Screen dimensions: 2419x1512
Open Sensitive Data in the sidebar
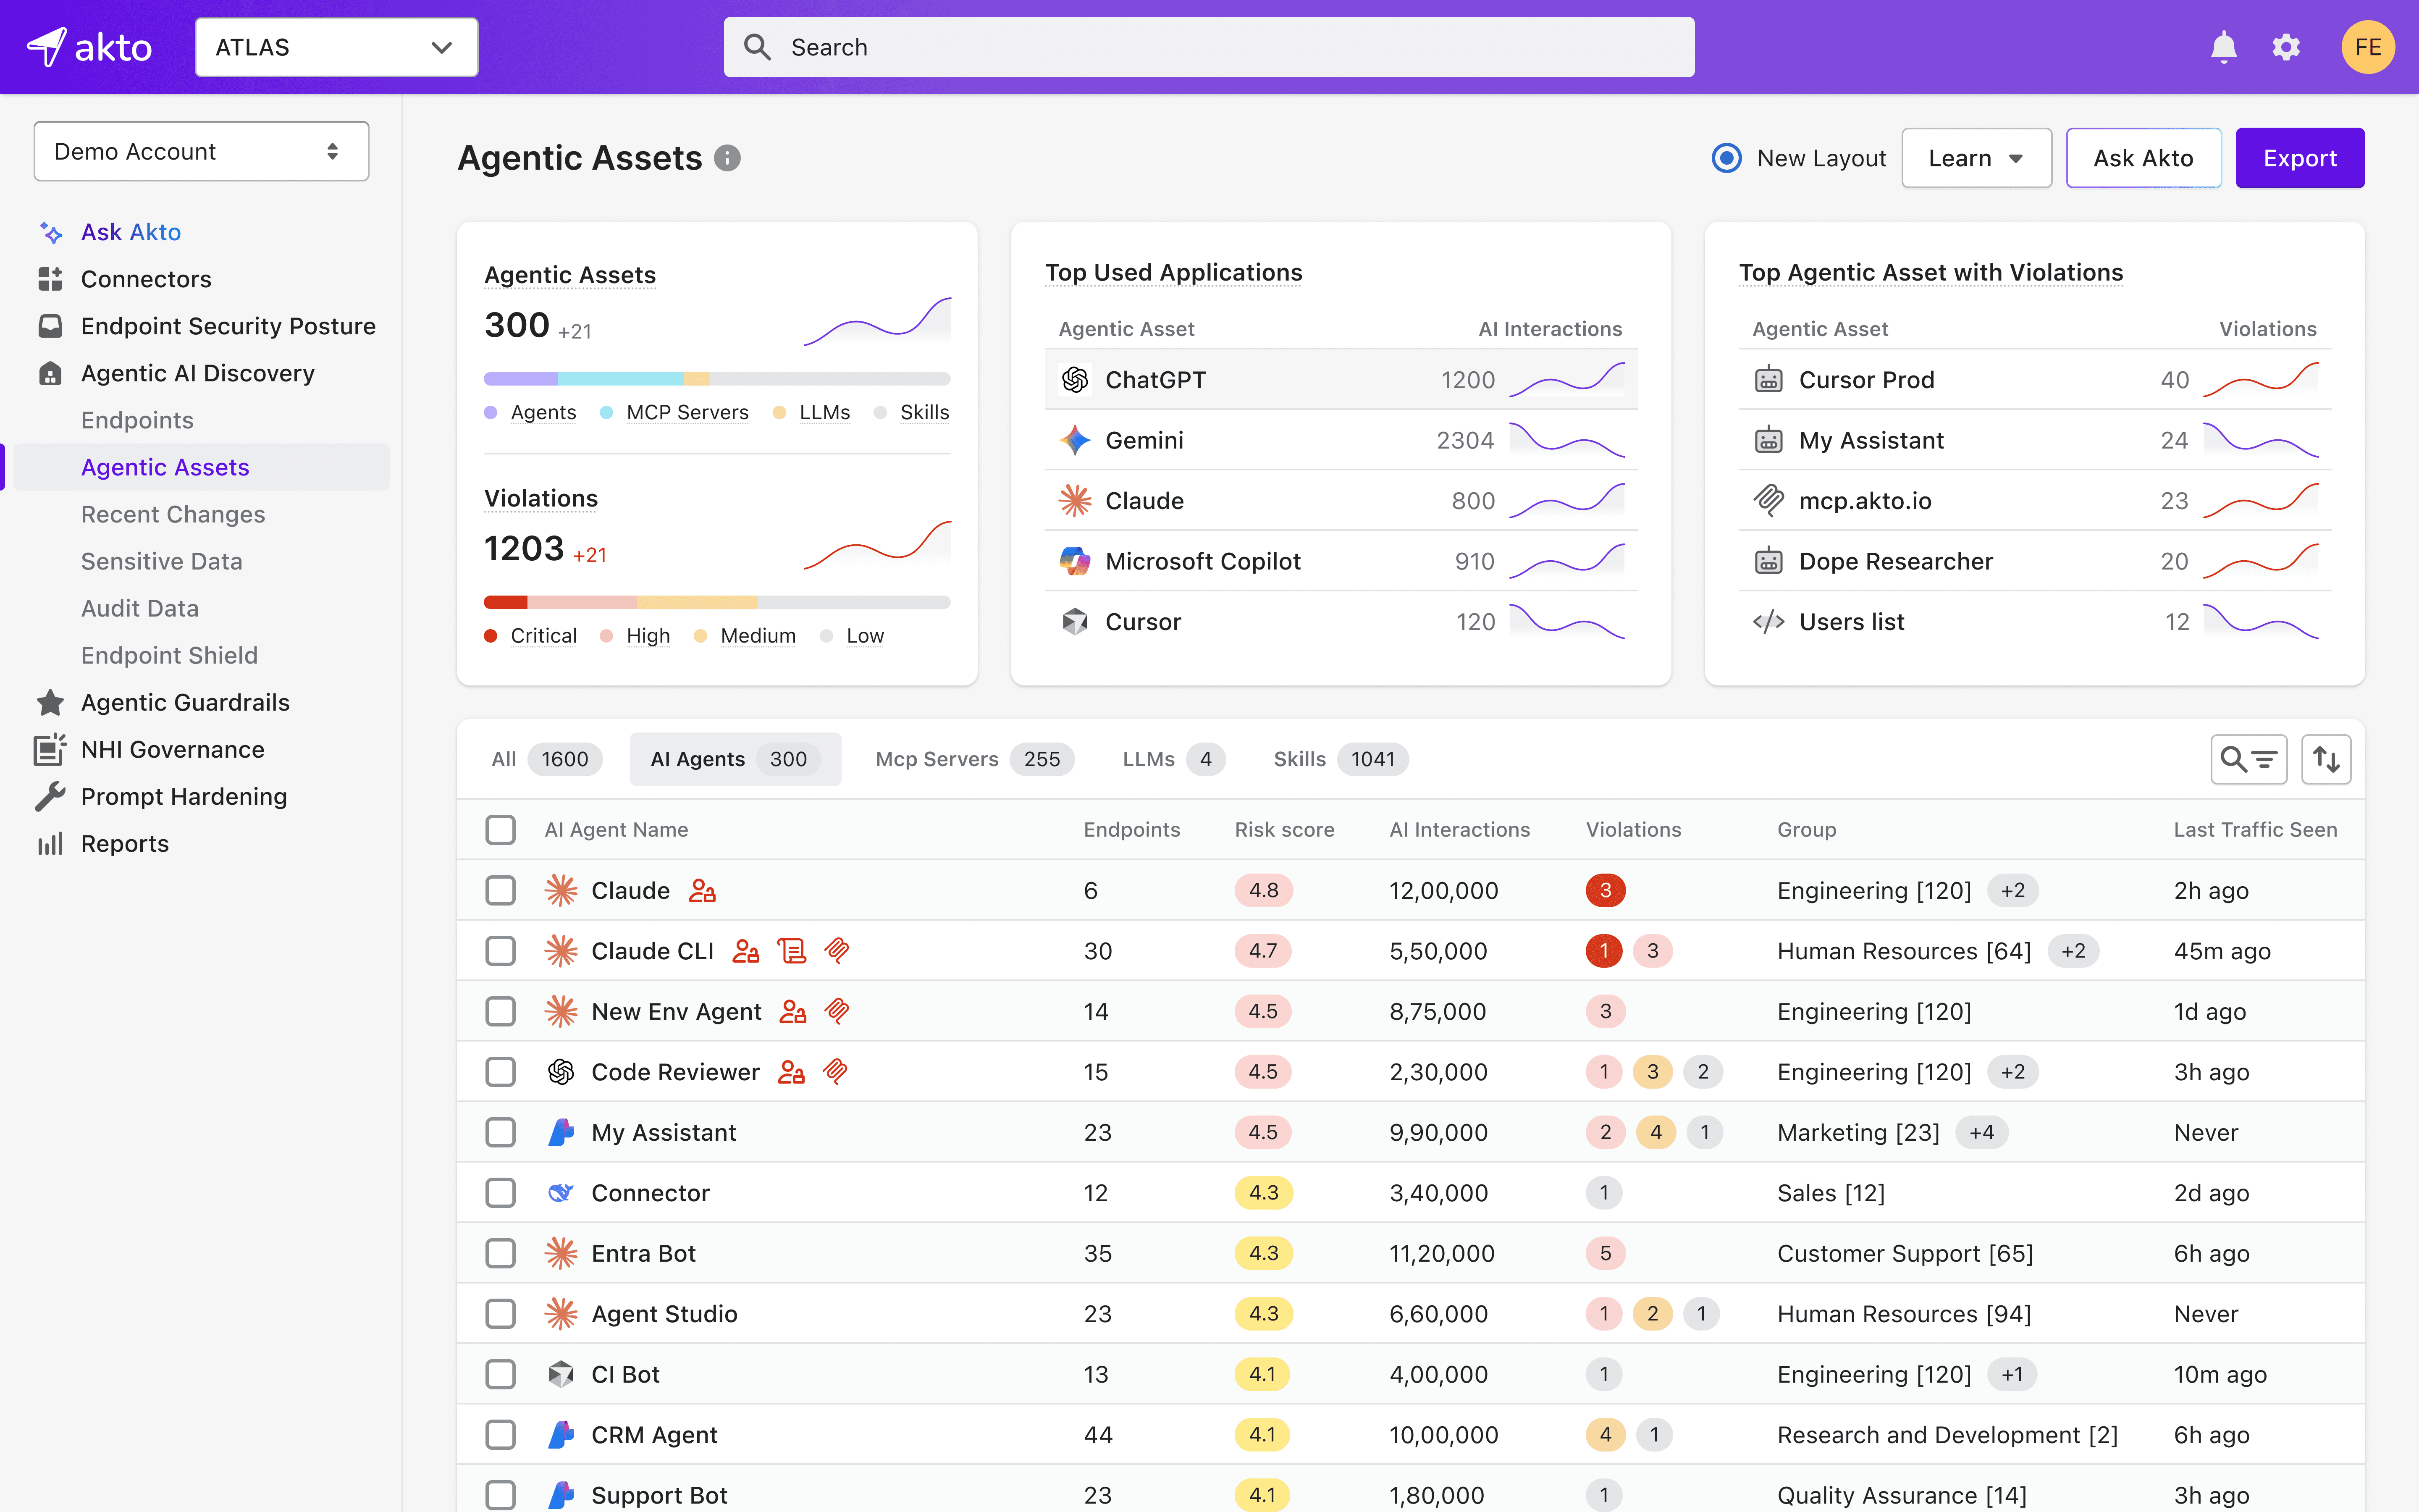tap(162, 561)
